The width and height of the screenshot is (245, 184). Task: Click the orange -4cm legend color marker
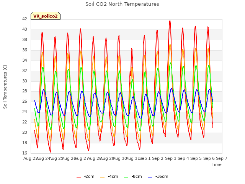pos(102,177)
